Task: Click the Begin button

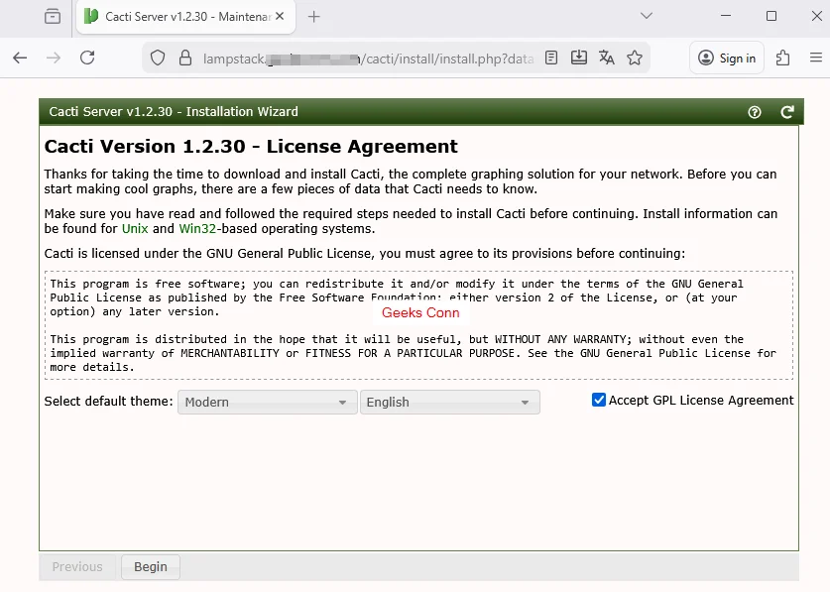Action: [150, 566]
